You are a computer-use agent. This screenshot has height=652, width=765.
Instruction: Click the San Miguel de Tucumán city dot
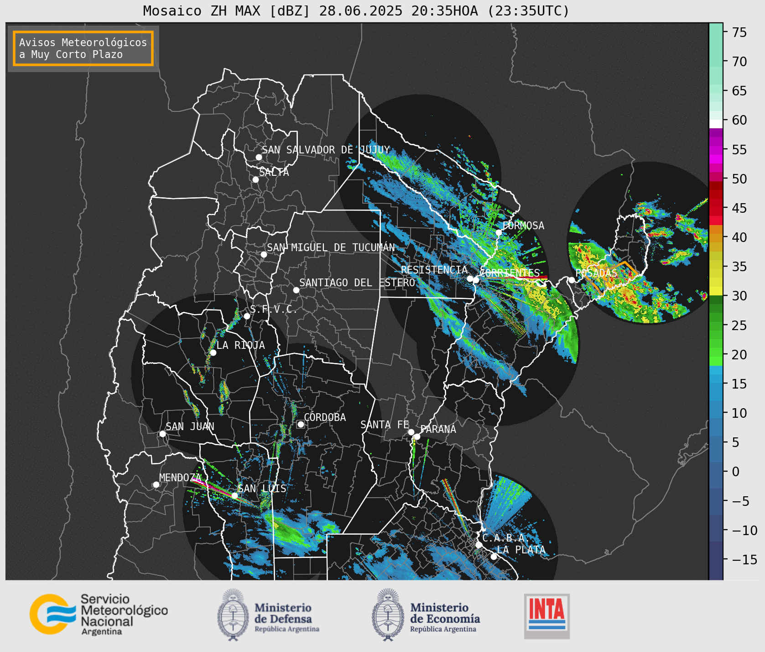pos(264,254)
